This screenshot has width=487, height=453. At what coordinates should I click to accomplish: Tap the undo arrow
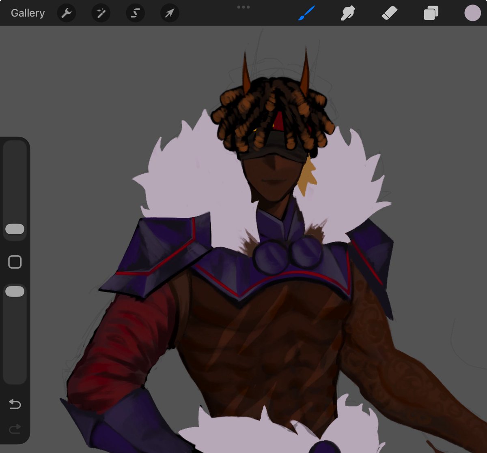pos(15,404)
